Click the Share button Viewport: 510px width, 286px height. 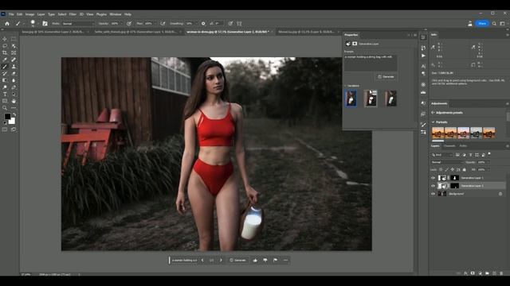482,23
